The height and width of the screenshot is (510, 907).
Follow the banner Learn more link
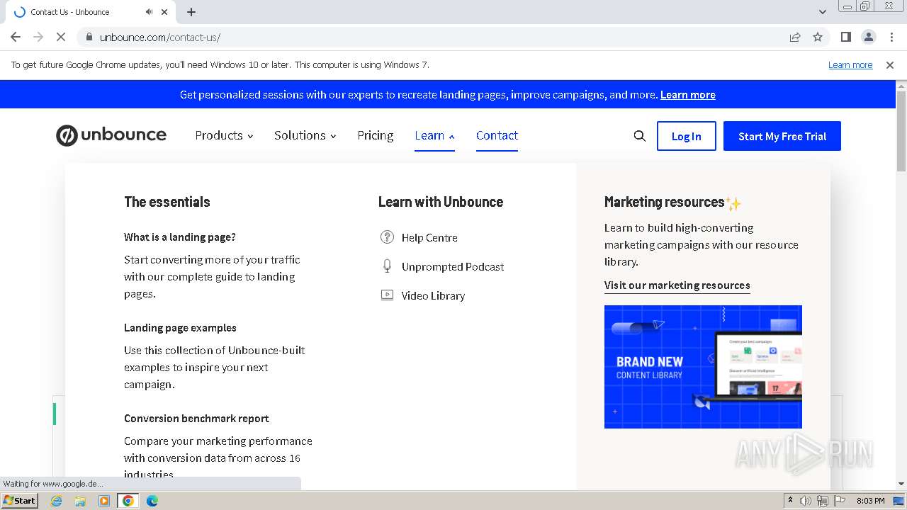(x=687, y=94)
